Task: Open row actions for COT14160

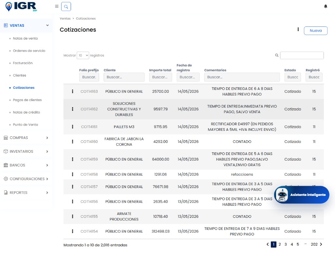Action: (x=73, y=142)
